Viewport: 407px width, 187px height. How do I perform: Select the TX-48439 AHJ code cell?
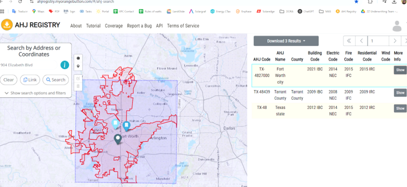(x=262, y=92)
